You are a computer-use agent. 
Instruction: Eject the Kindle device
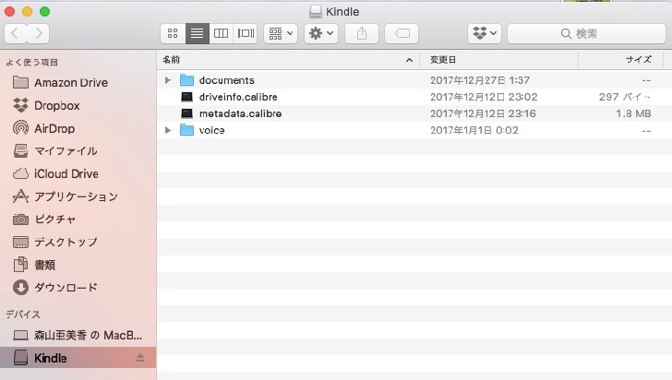click(140, 358)
